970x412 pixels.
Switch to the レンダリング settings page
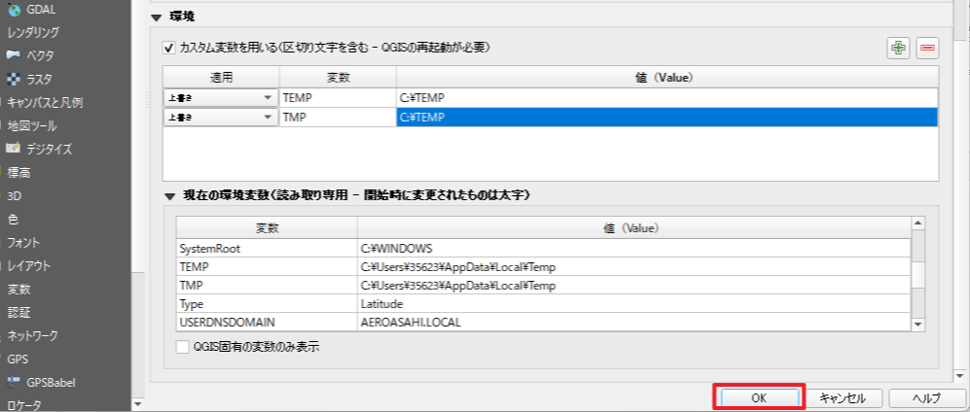tap(33, 32)
